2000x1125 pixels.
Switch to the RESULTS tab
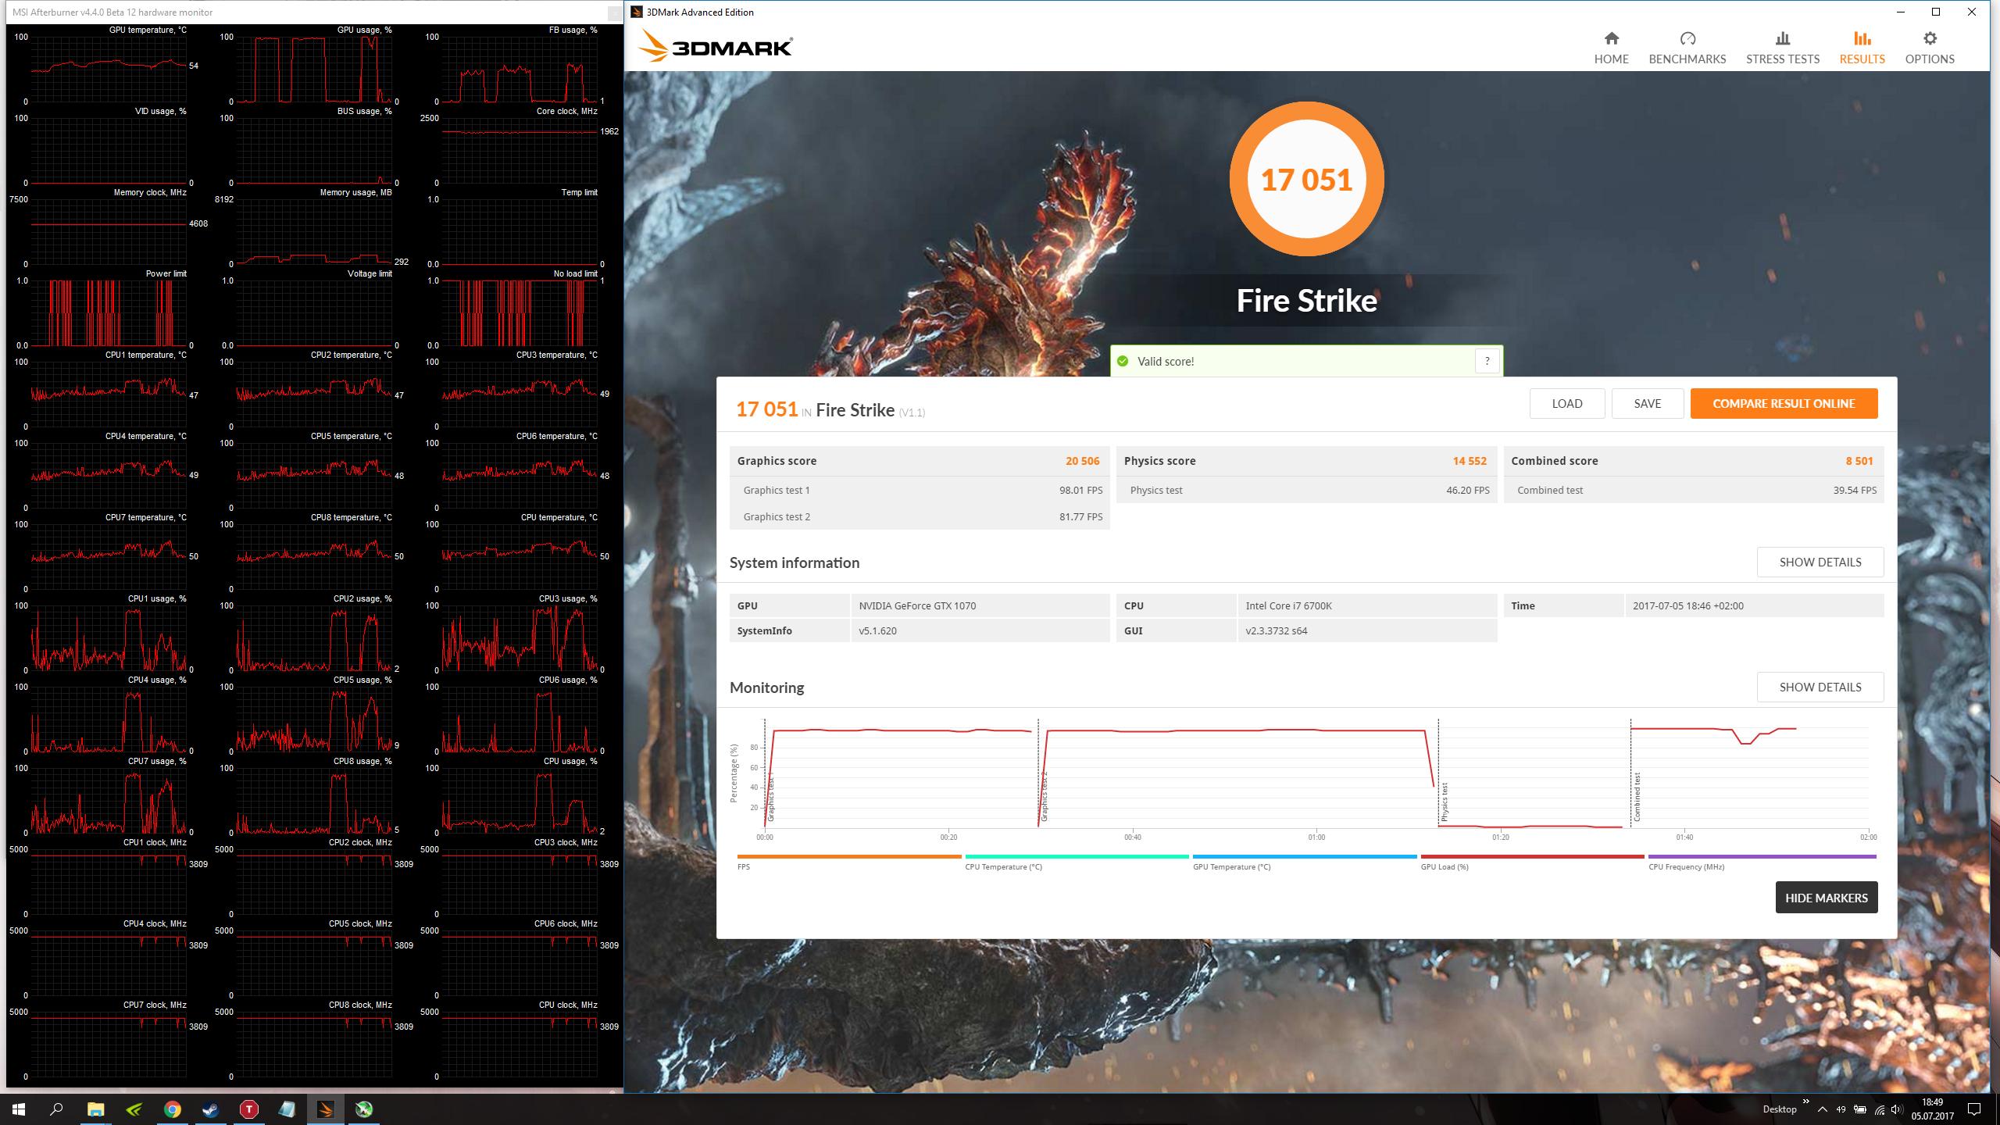pos(1861,47)
